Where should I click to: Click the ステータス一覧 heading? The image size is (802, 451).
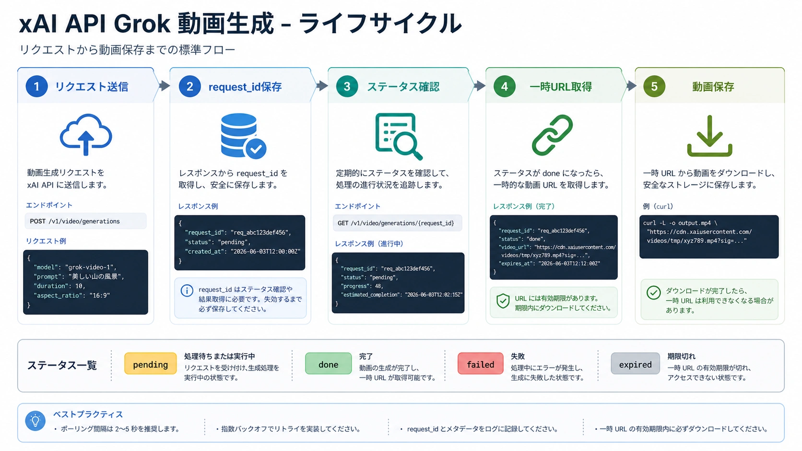(62, 365)
